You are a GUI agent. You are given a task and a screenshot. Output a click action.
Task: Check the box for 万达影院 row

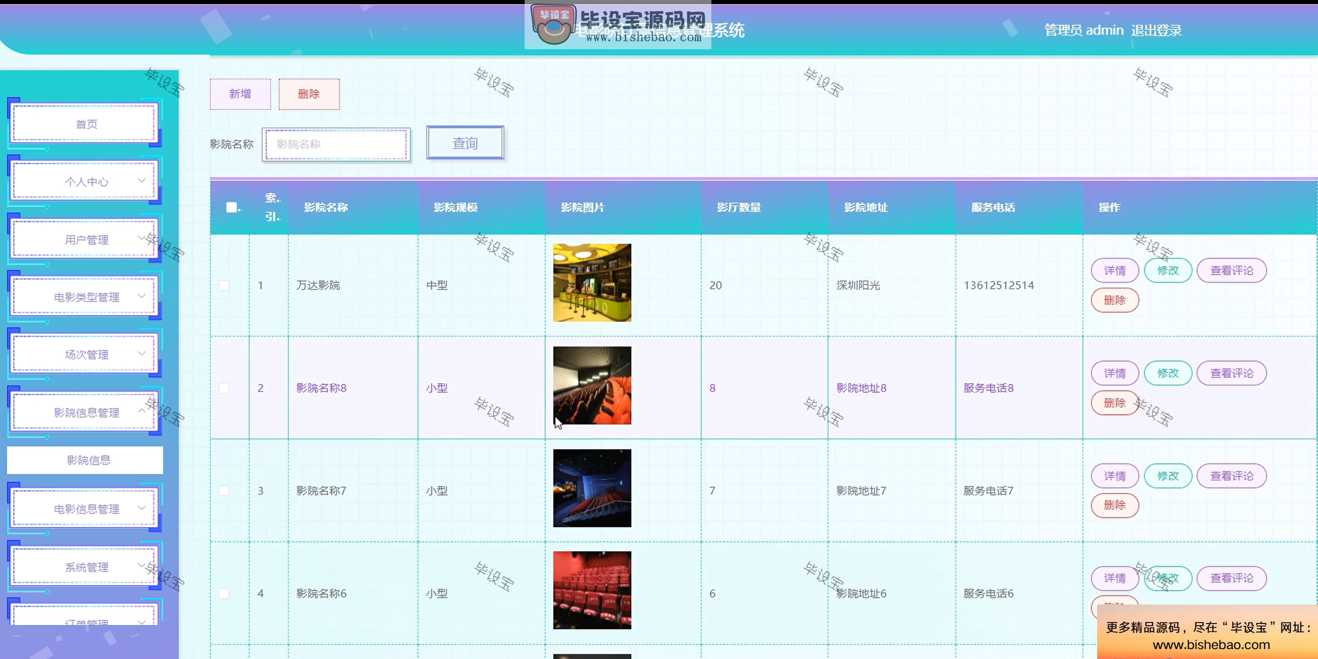(x=224, y=285)
